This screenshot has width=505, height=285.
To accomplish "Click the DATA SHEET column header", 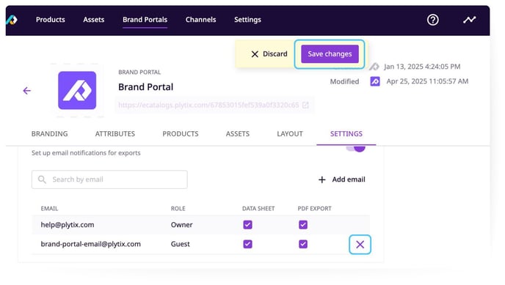I will 258,209.
